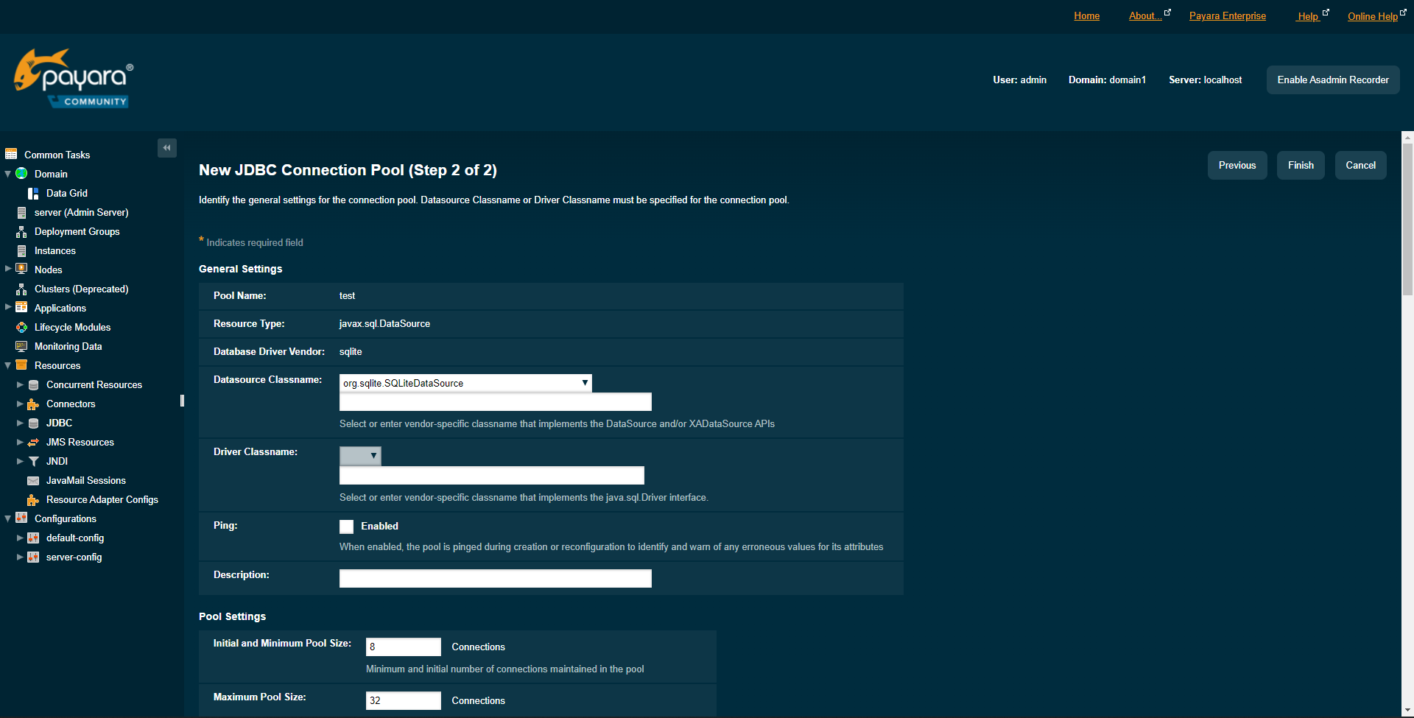Open server (Admin Server) node
This screenshot has width=1414, height=718.
(x=82, y=212)
